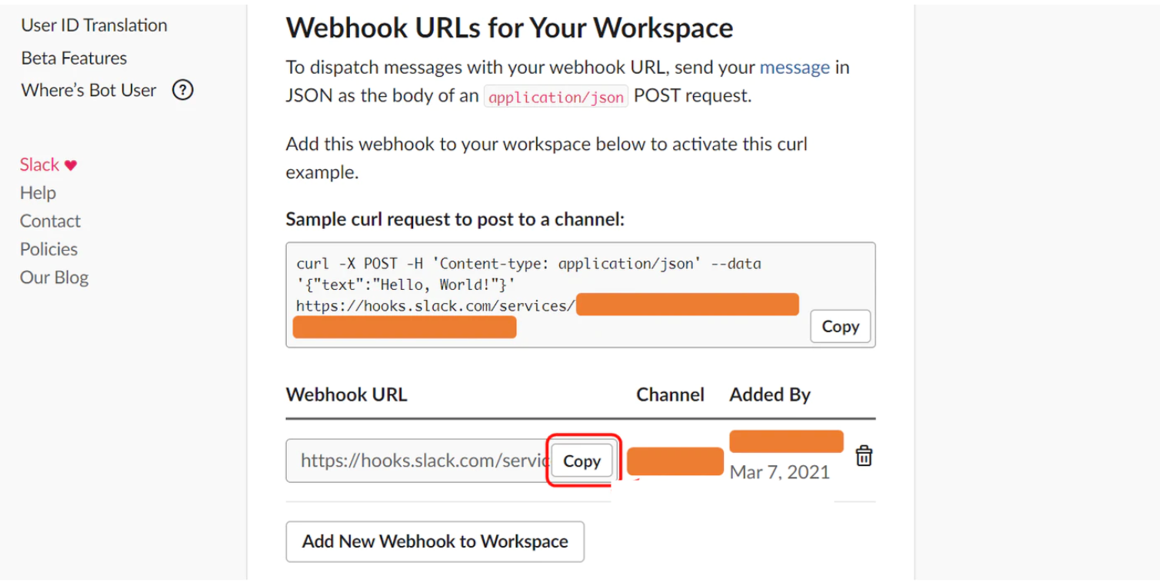Viewport: 1163px width, 586px height.
Task: Click the sample curl command code box
Action: point(580,295)
